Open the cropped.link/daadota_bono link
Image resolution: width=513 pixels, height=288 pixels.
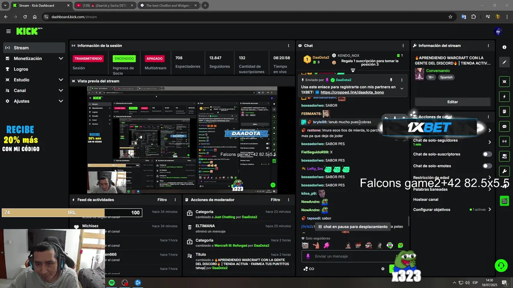(x=352, y=92)
